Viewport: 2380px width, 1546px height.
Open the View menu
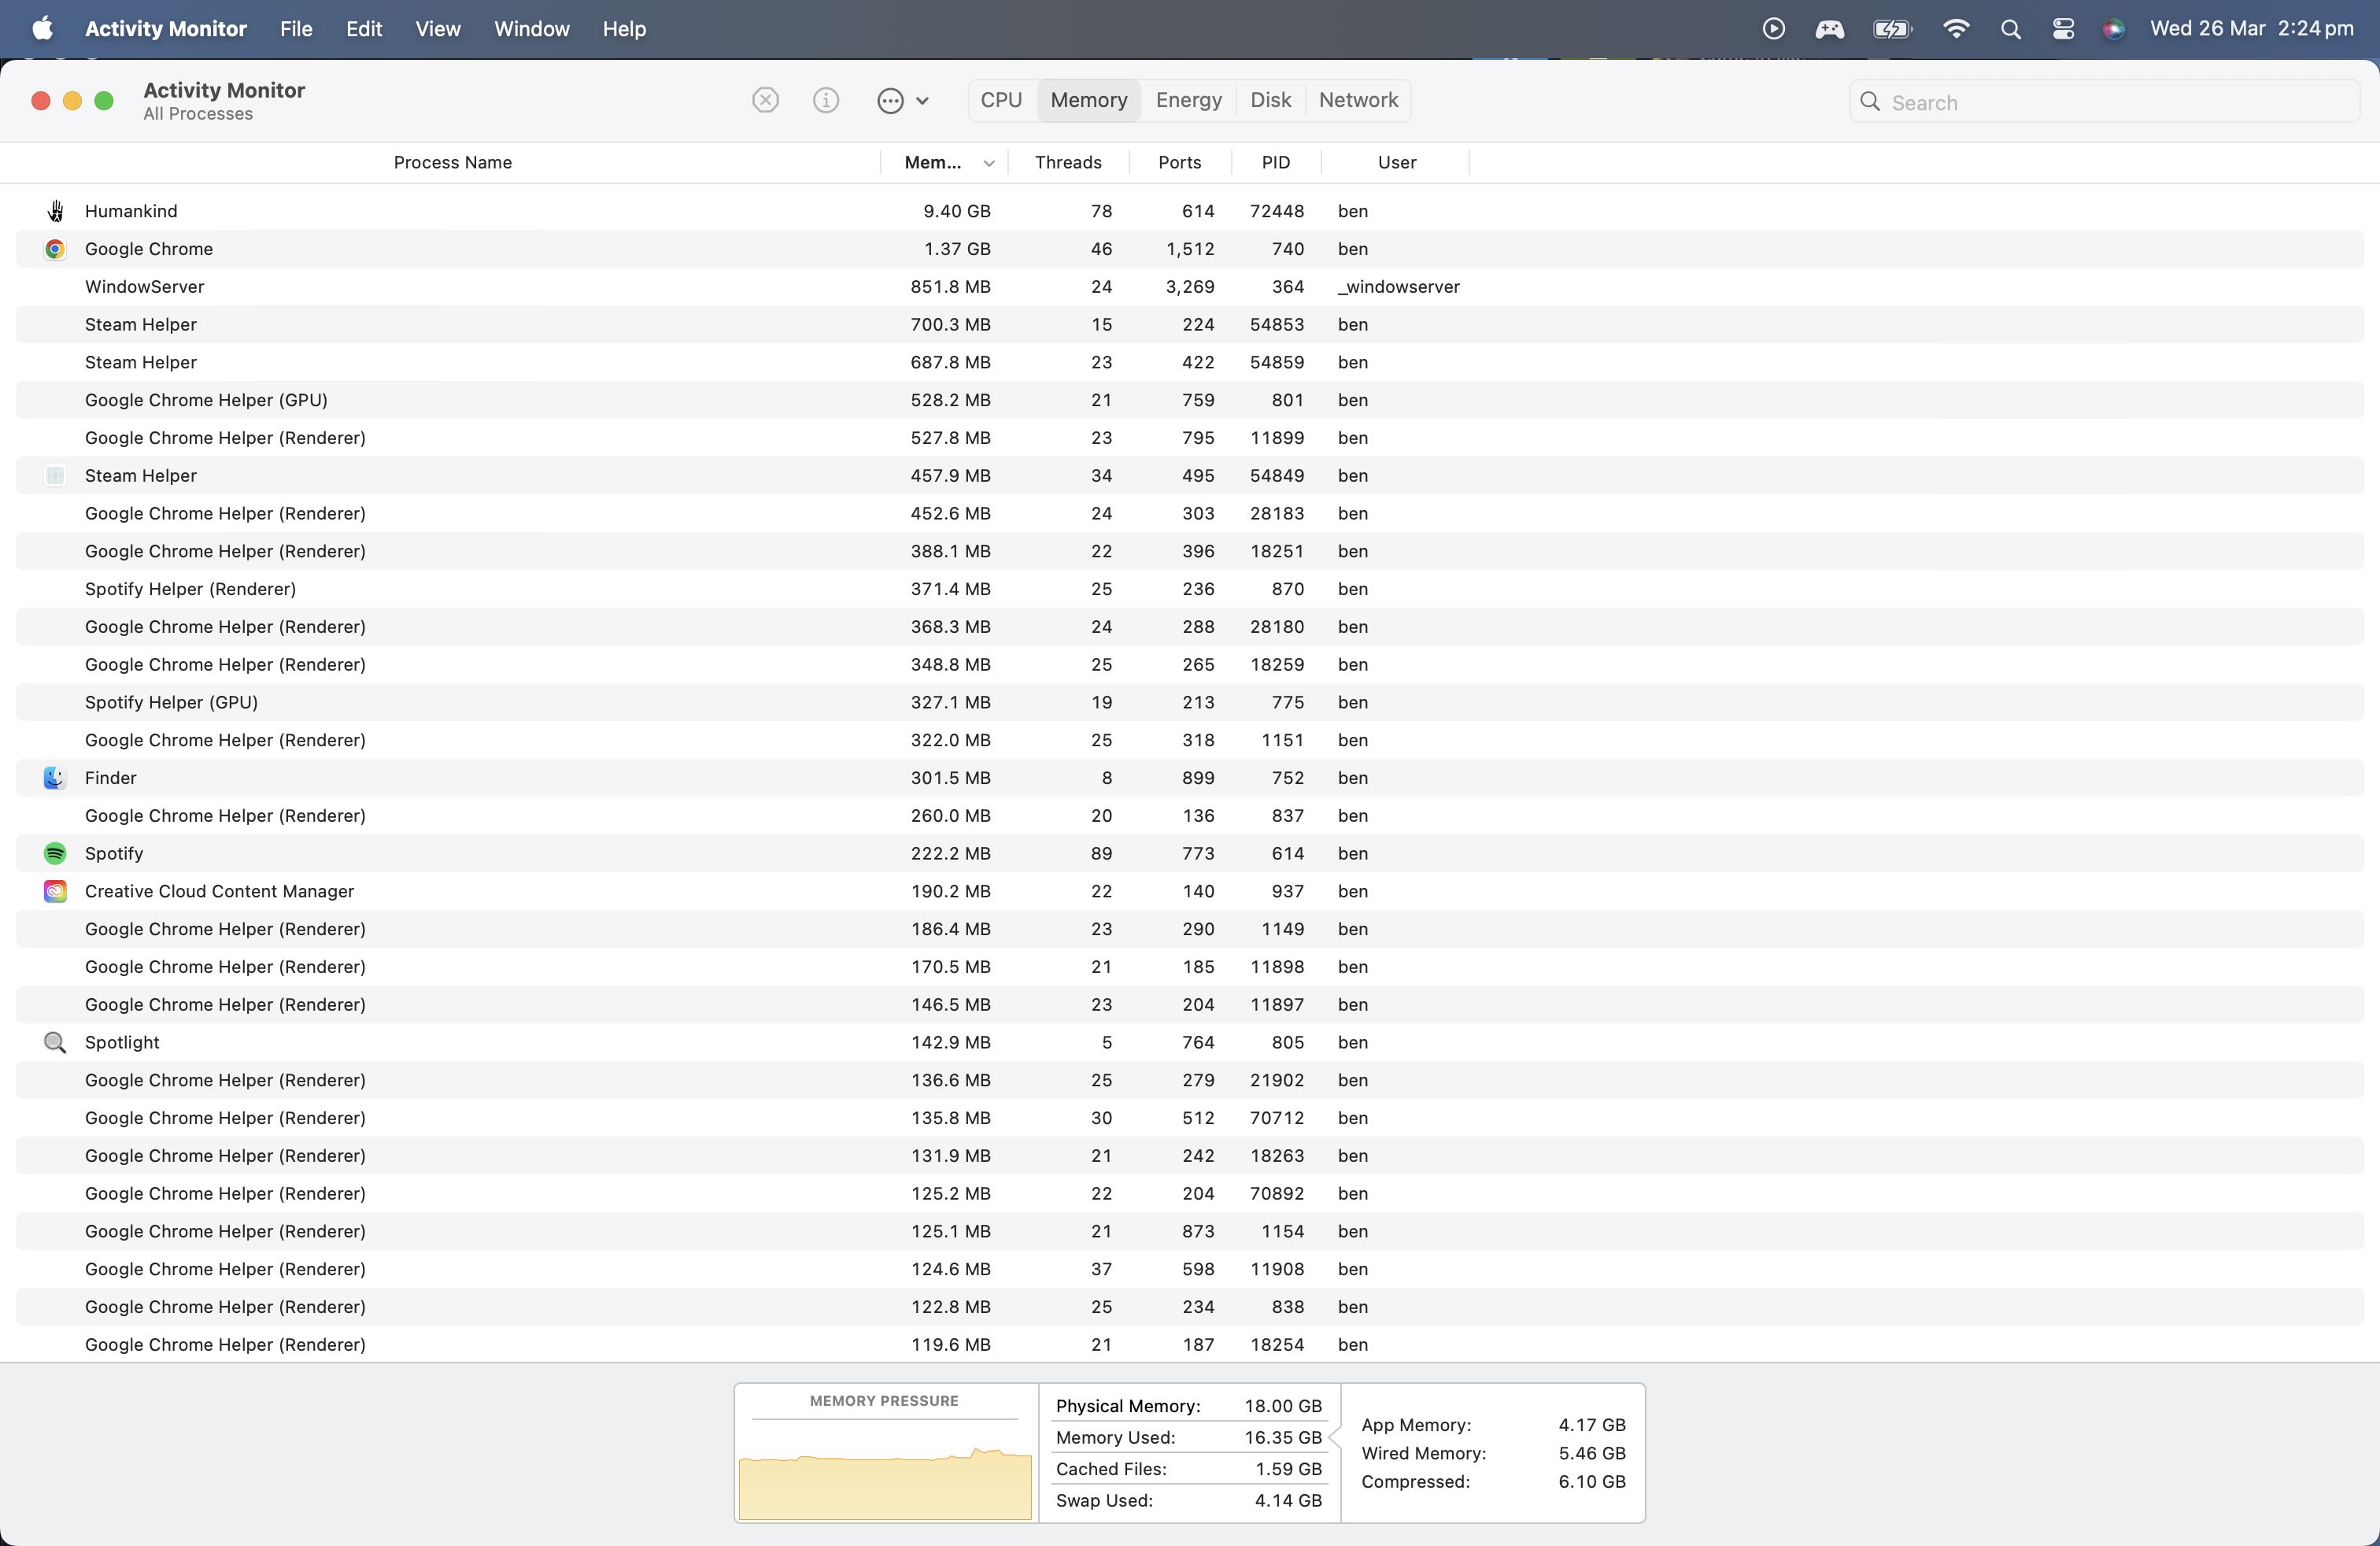[x=438, y=29]
